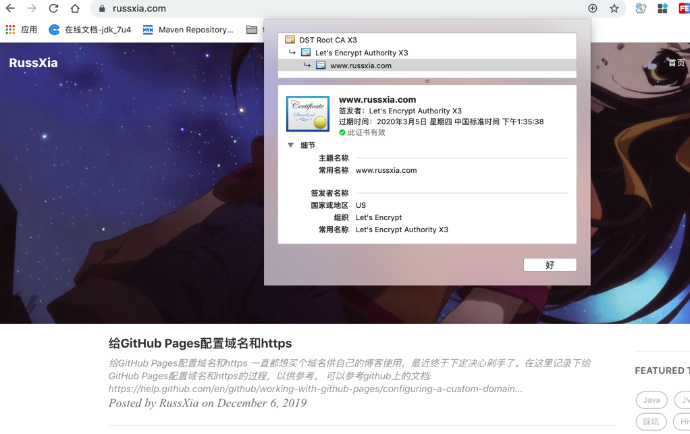Click the post excerpt paragraph
This screenshot has height=434, width=690.
pos(350,376)
